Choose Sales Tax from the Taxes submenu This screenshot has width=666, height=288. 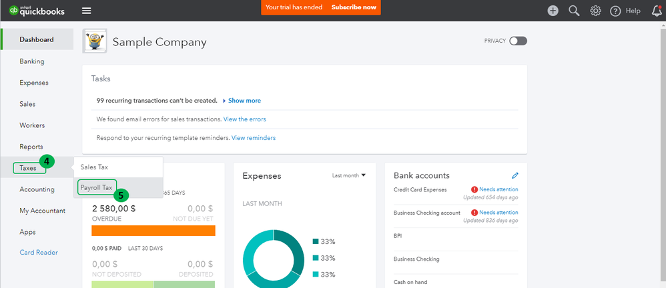118,167
